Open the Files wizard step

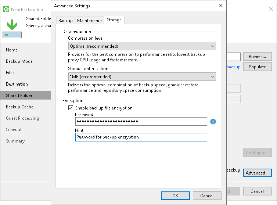(x=10, y=73)
